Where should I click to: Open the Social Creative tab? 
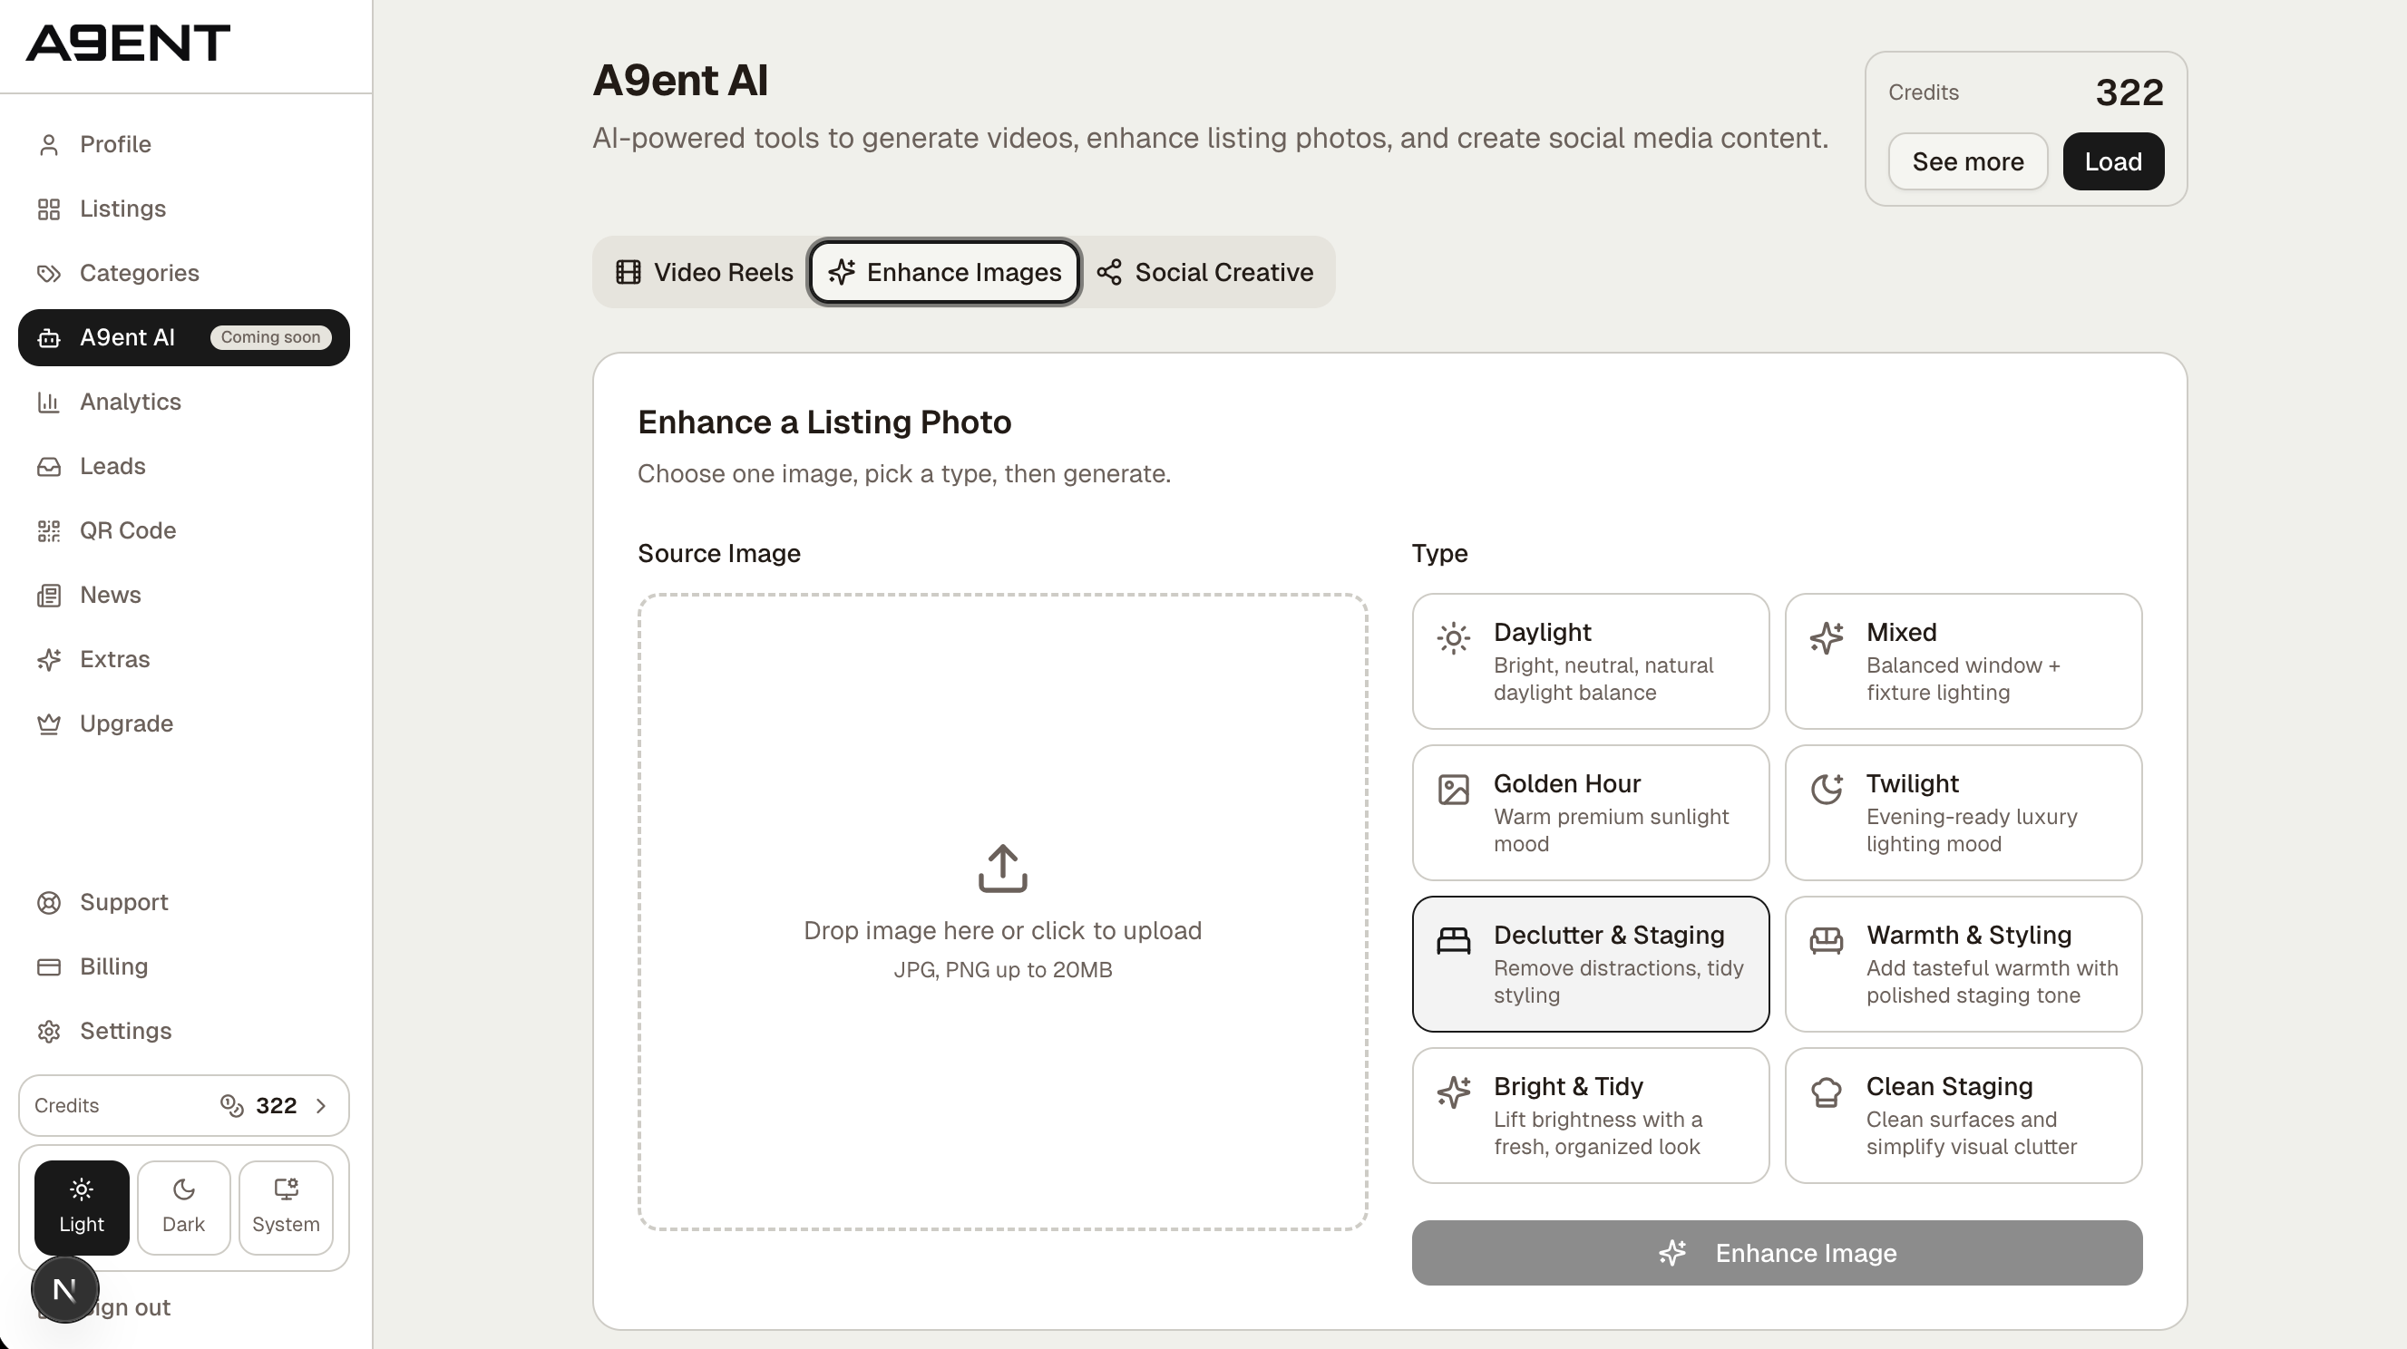click(1207, 272)
